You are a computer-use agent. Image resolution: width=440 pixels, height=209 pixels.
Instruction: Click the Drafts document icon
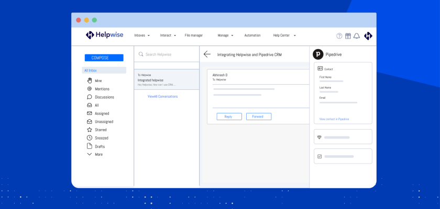coord(90,146)
